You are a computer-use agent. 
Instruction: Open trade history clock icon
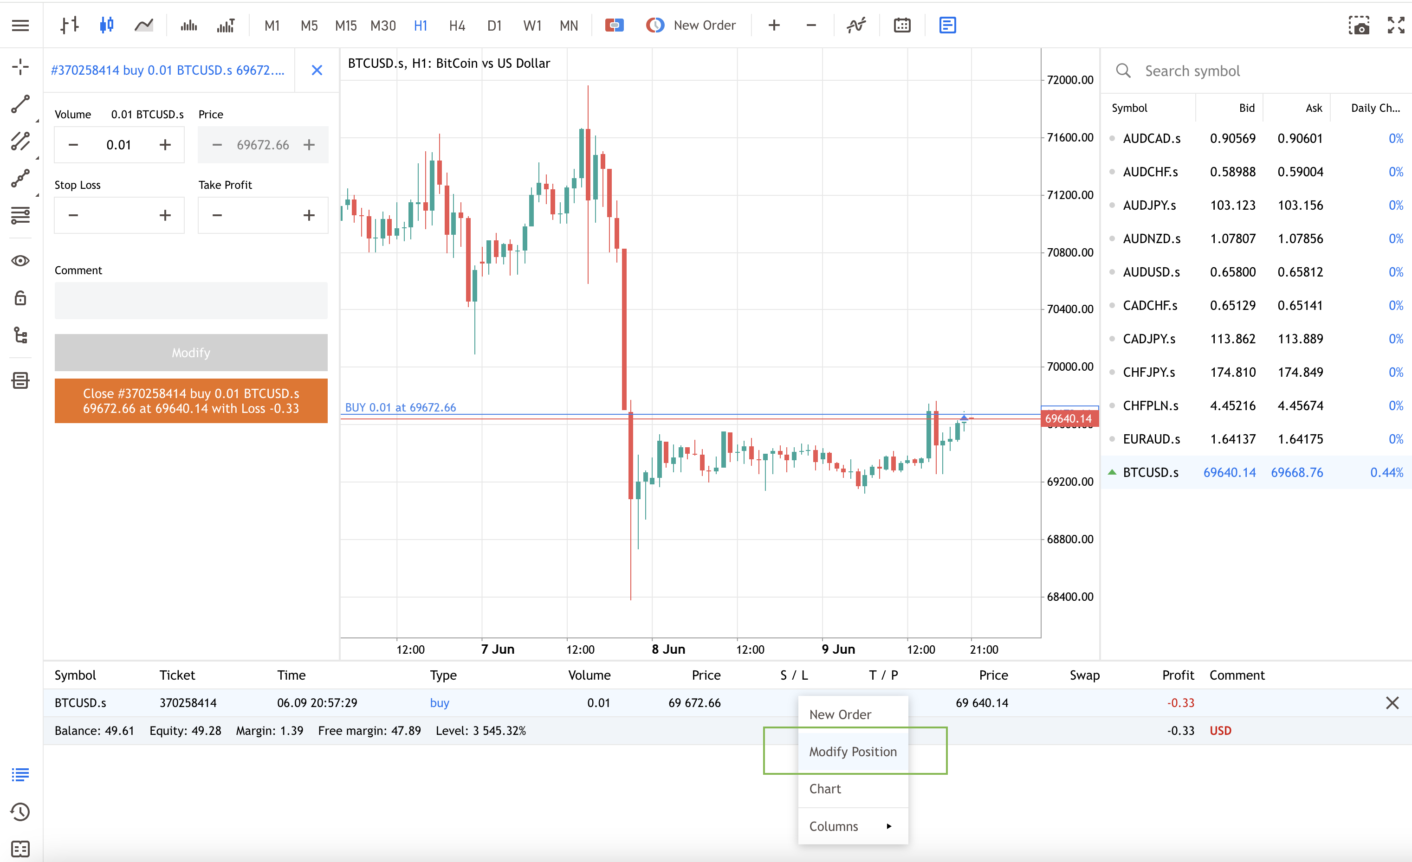pos(20,811)
